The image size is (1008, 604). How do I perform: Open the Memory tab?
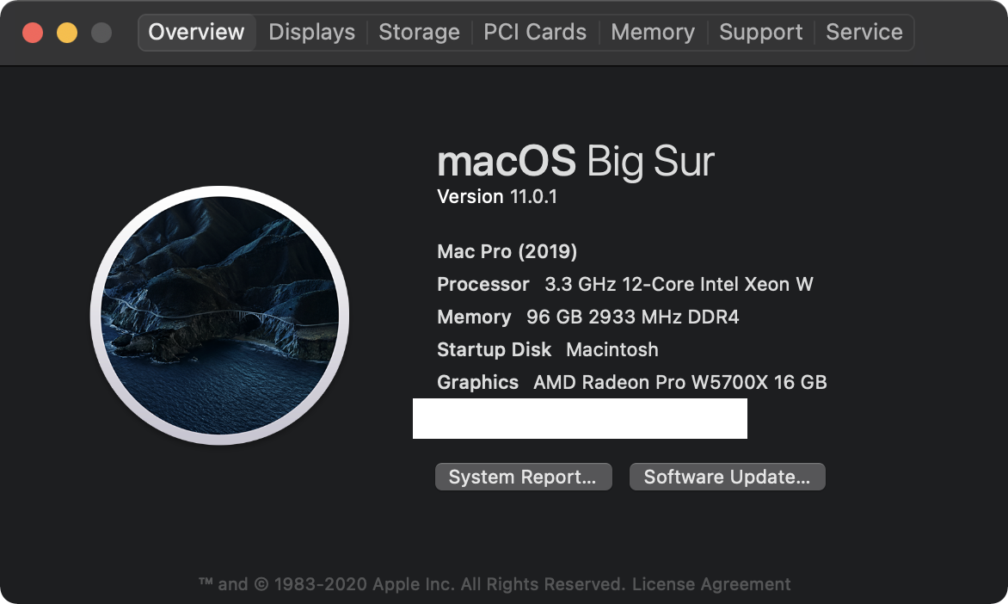(x=653, y=33)
